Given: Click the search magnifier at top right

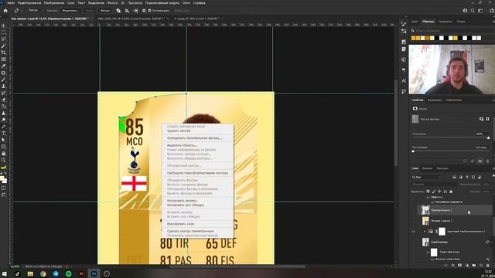Looking at the screenshot, I should 473,10.
